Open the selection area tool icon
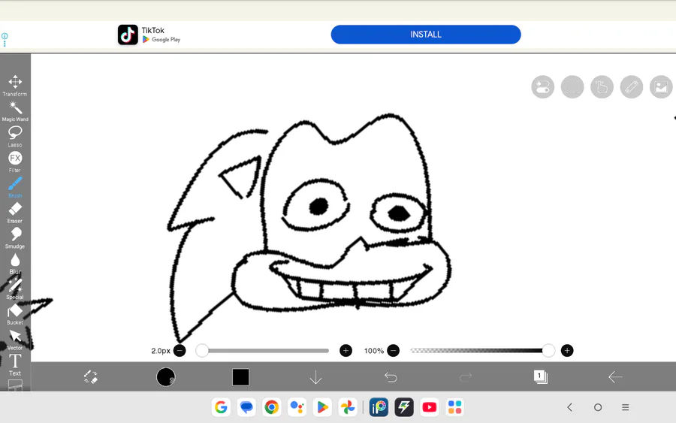 (572, 87)
